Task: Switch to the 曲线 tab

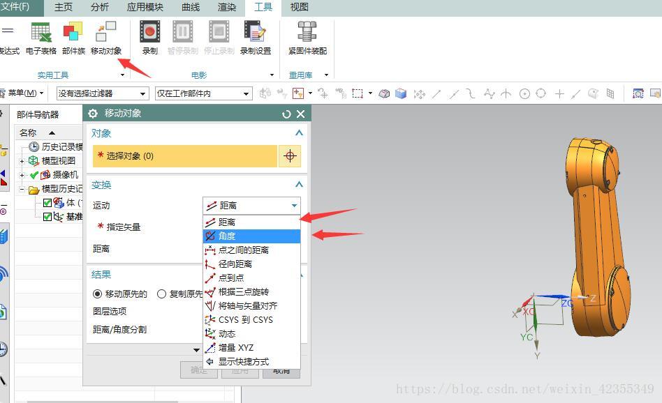Action: 191,7
